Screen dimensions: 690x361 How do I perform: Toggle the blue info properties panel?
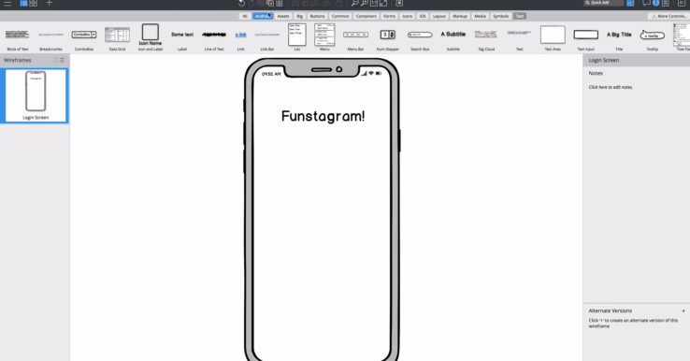(655, 3)
